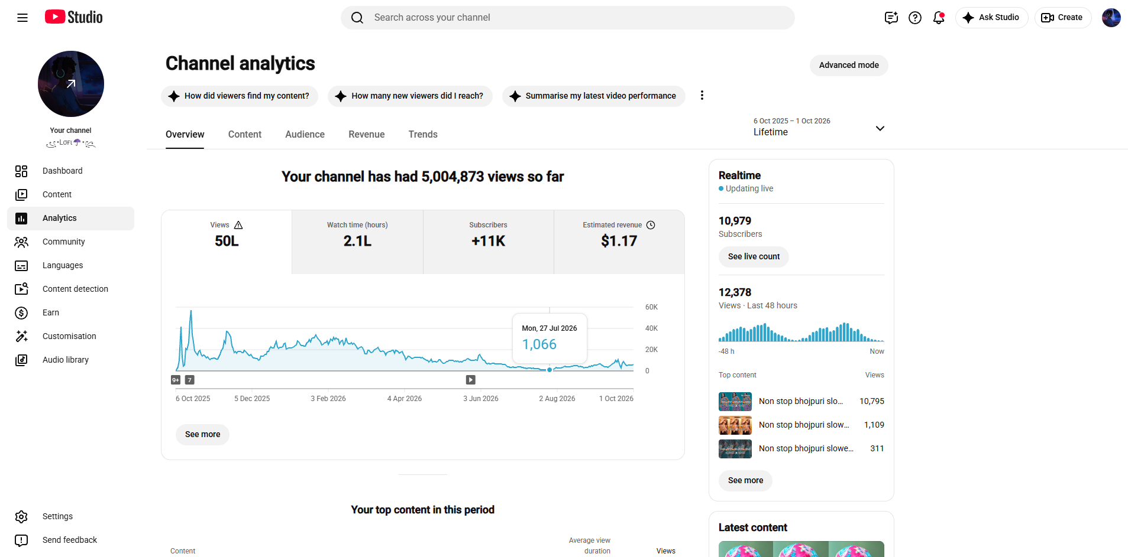The height and width of the screenshot is (557, 1128).
Task: Select the Subscribers +11K metric card
Action: coord(489,242)
